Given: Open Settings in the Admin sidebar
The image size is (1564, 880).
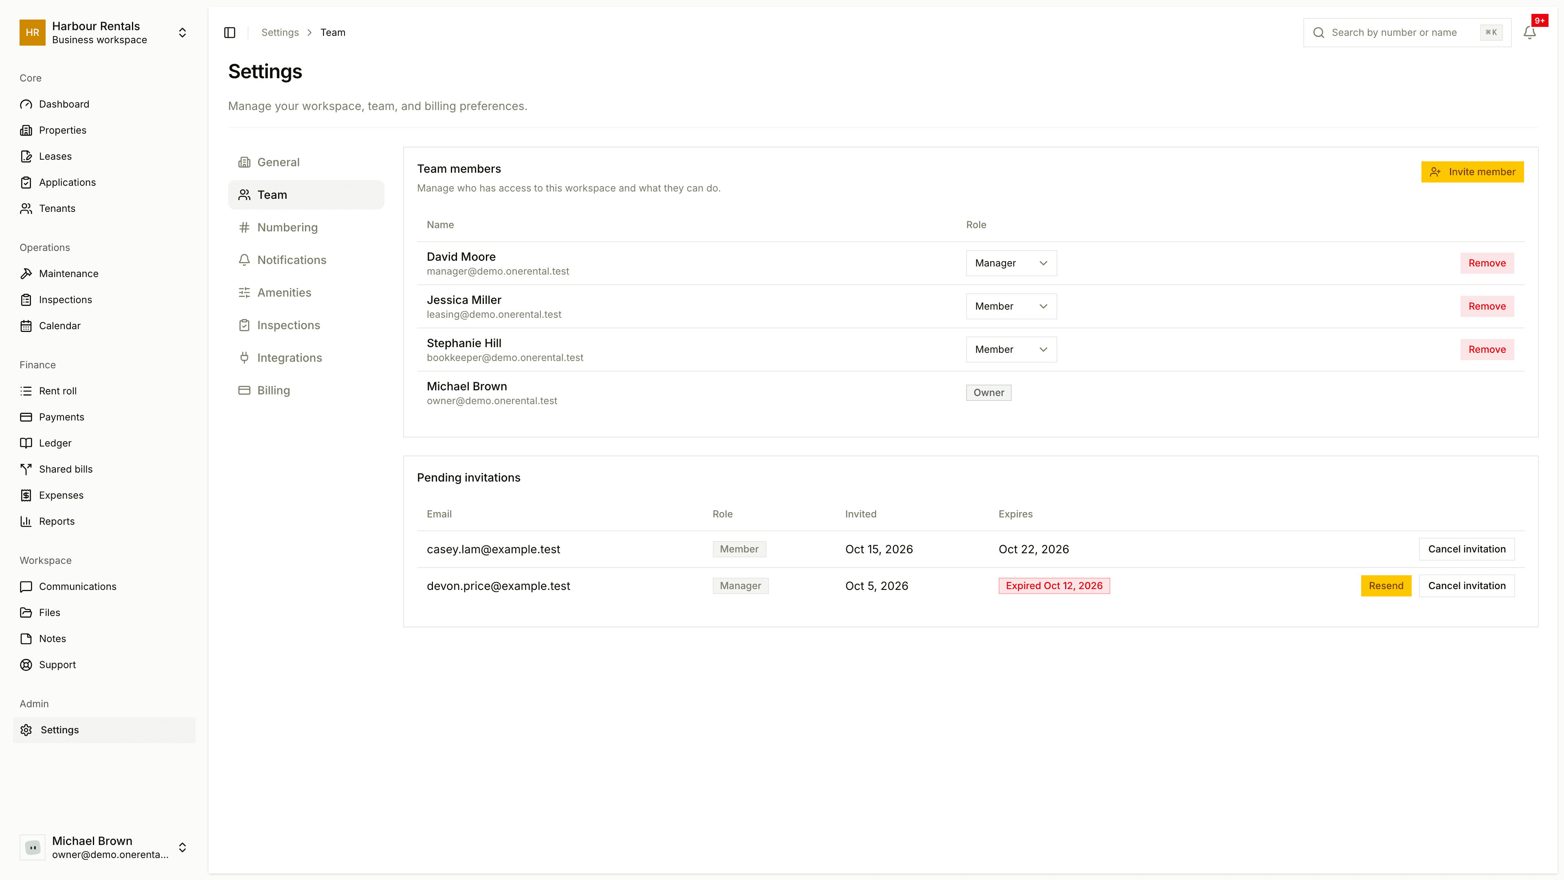Looking at the screenshot, I should click(x=104, y=729).
